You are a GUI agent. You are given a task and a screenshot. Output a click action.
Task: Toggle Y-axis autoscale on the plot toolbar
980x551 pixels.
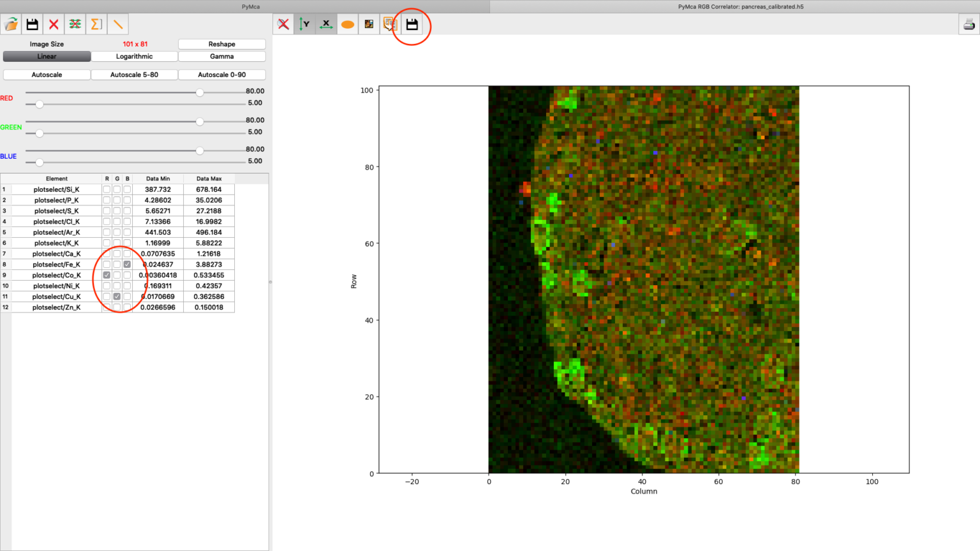point(305,24)
